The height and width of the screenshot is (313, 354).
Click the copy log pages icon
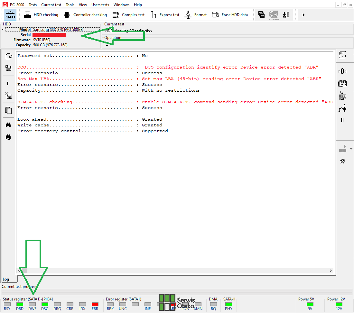click(8, 110)
